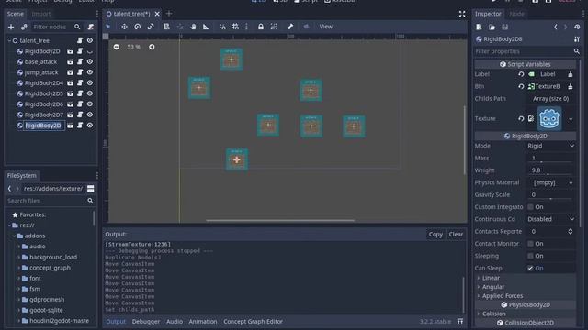The height and width of the screenshot is (330, 588).
Task: Toggle smart snapping
Action: 222,27
